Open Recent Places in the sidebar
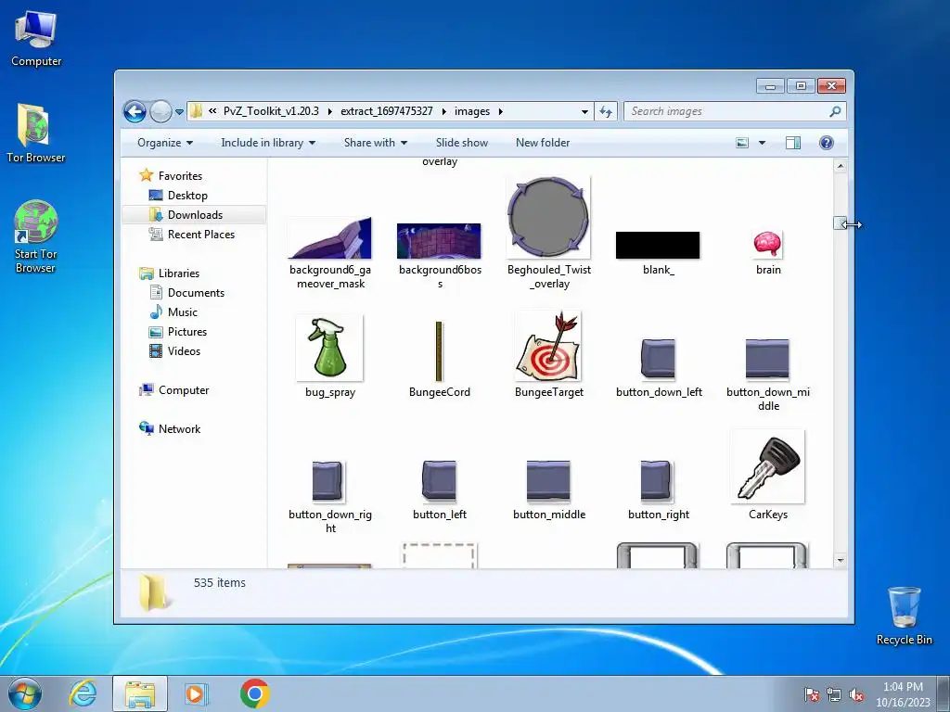Screen dimensions: 950x712 coord(200,235)
